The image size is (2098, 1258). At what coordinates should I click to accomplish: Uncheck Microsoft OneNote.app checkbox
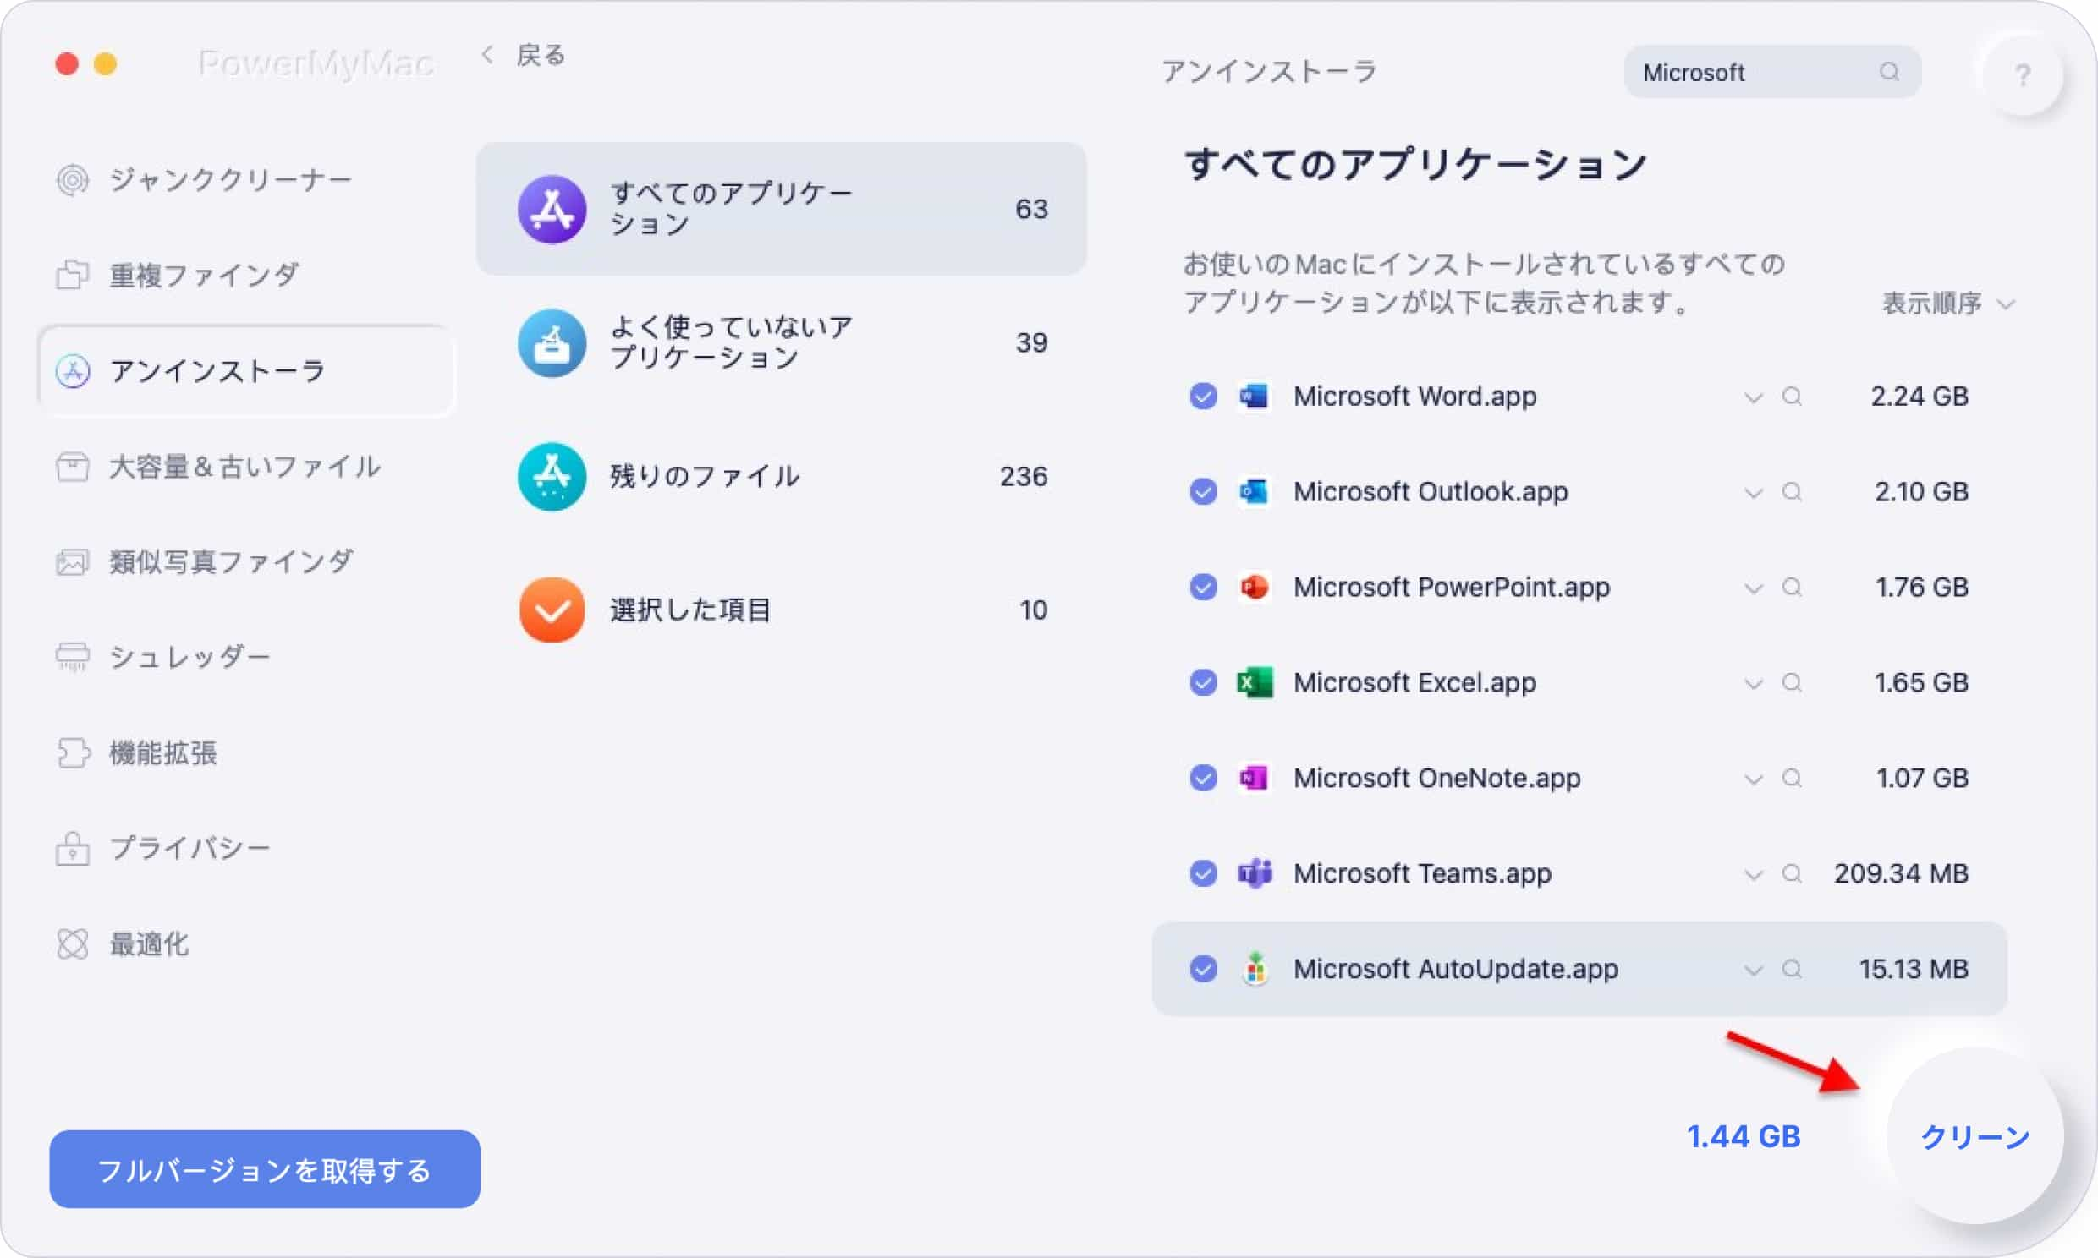pyautogui.click(x=1203, y=777)
